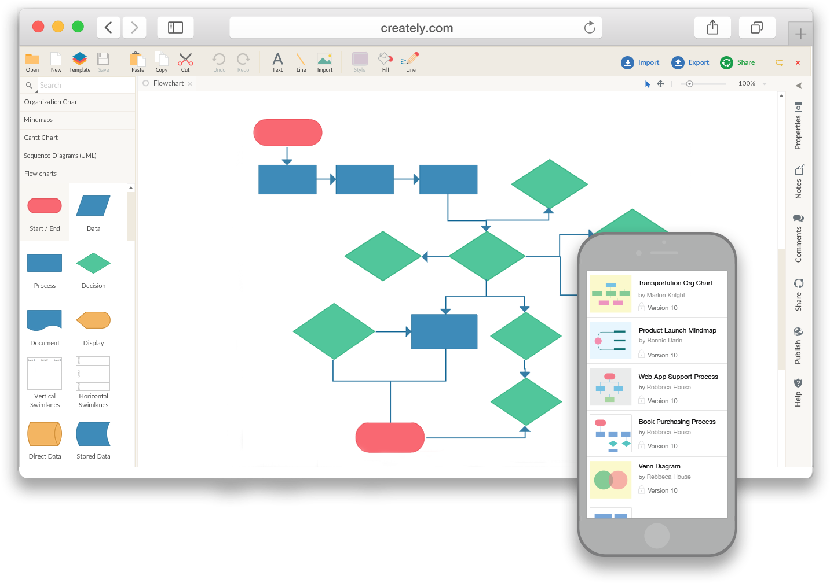830x583 pixels.
Task: Switch to the Flowchart tab
Action: tap(168, 83)
